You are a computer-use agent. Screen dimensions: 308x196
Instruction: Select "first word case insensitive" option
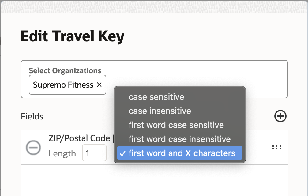point(179,139)
